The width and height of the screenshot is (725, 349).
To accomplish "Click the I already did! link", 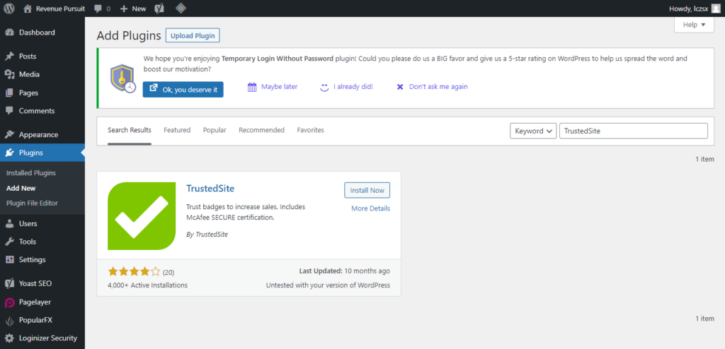I will (353, 86).
